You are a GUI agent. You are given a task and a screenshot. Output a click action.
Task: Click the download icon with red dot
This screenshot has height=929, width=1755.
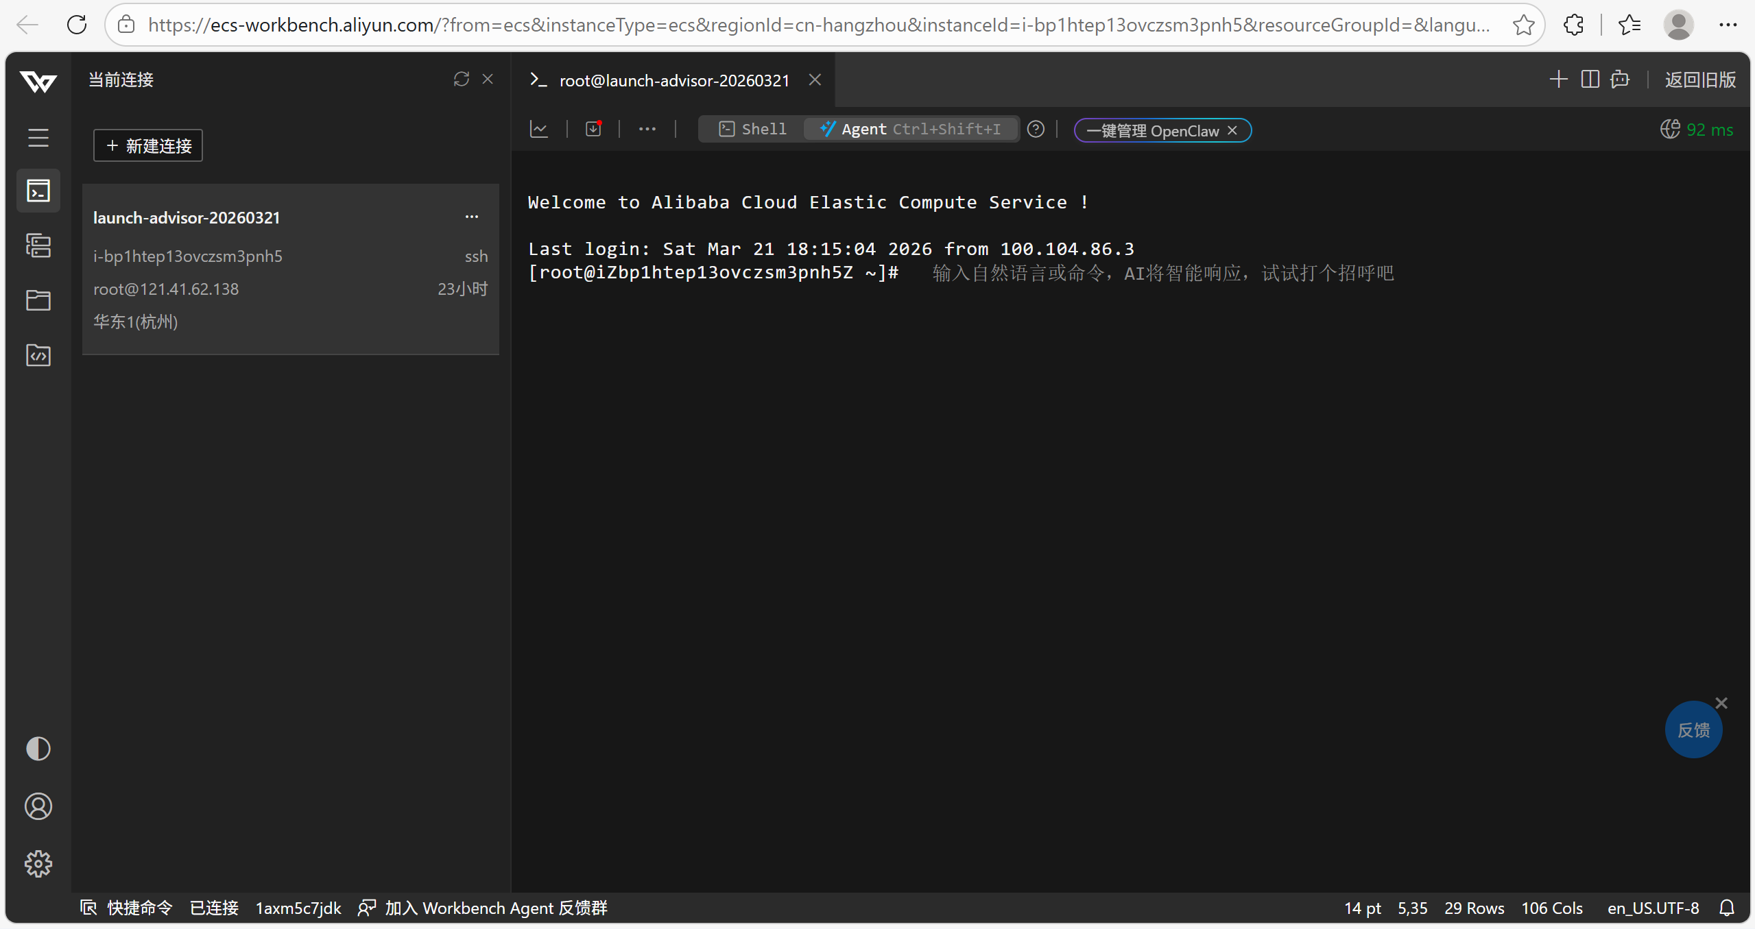[x=593, y=129]
